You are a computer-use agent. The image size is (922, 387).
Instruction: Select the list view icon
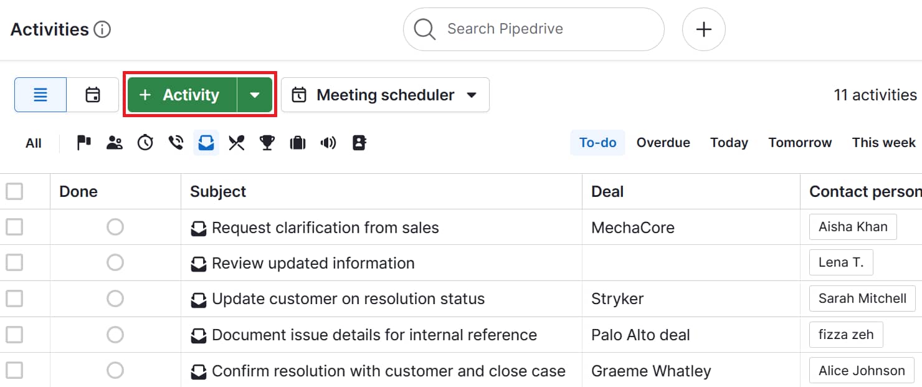pyautogui.click(x=40, y=94)
